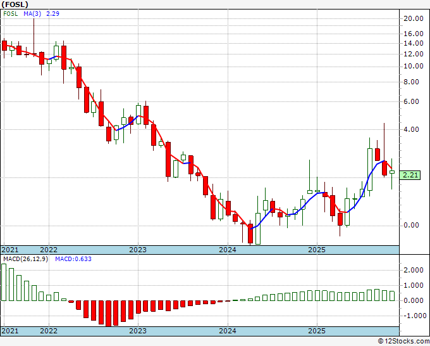The width and height of the screenshot is (430, 346).
Task: Click 2023 on the MACD time axis
Action: pyautogui.click(x=138, y=331)
